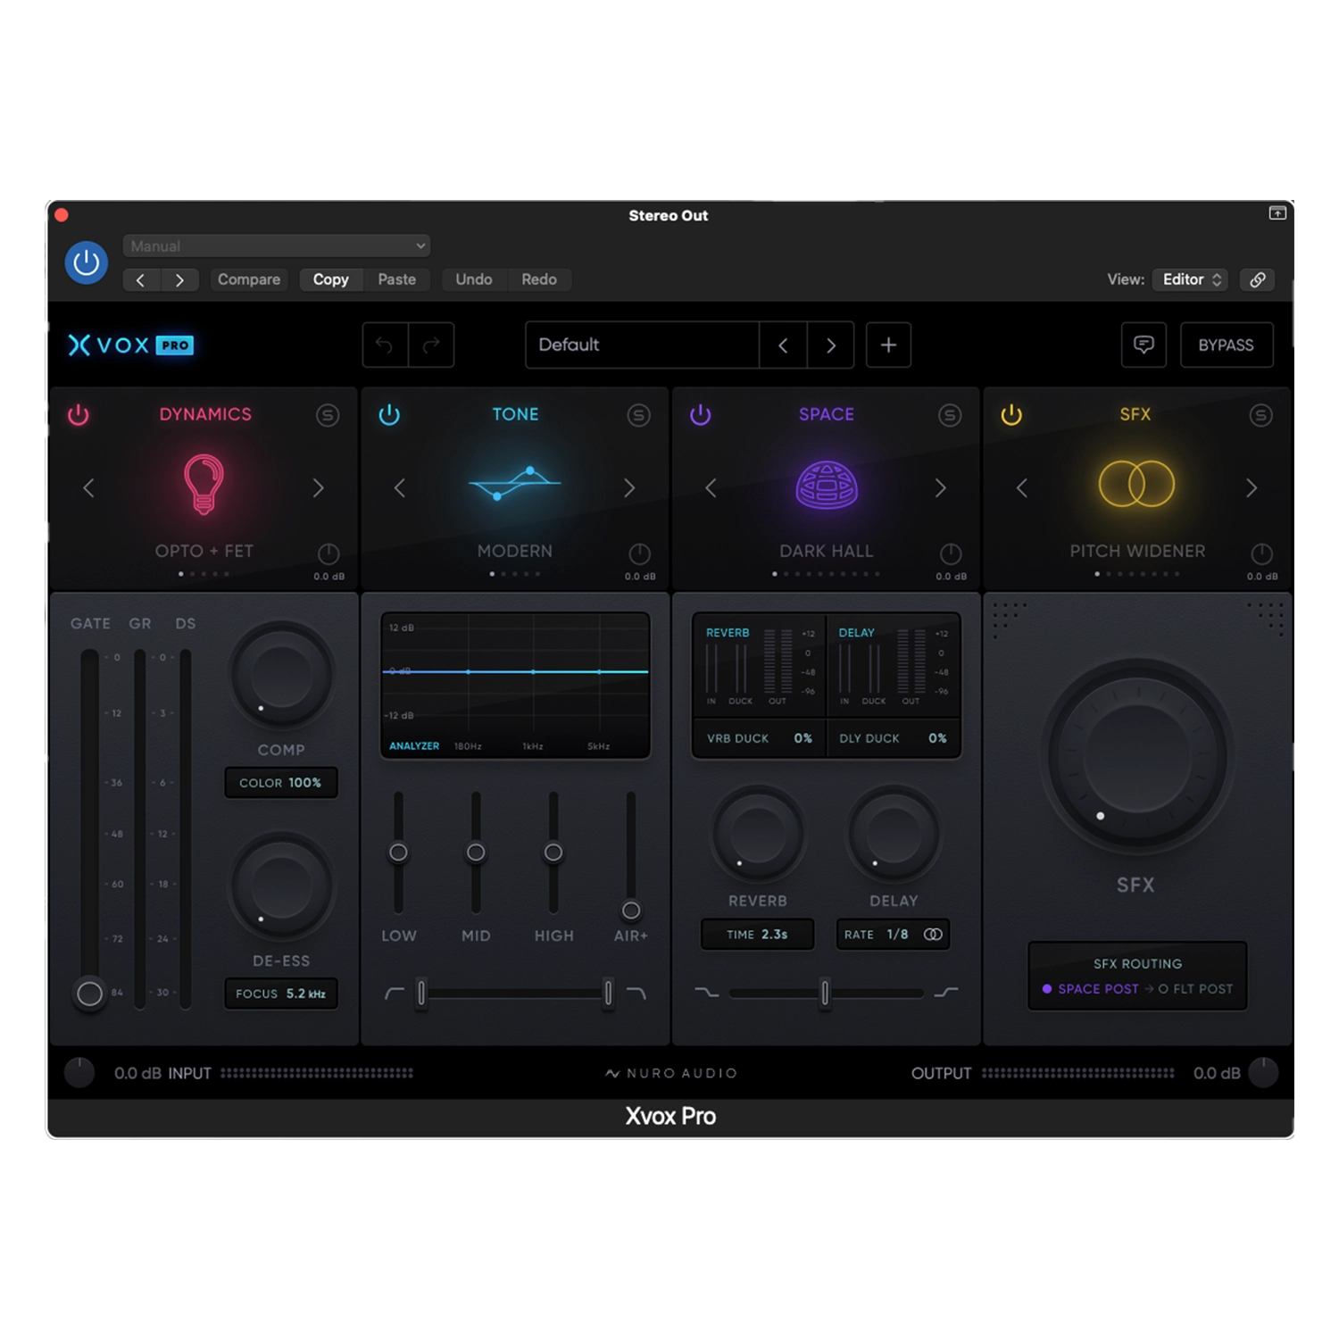The width and height of the screenshot is (1339, 1339).
Task: Click the stereo icon next to RATE 1/8
Action: tap(933, 934)
